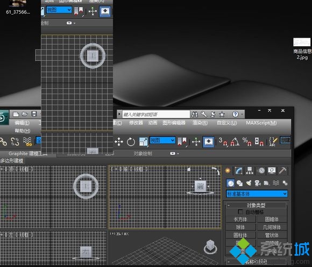
Task: Select the Unlink Selection broken-chain tool
Action: point(15,142)
